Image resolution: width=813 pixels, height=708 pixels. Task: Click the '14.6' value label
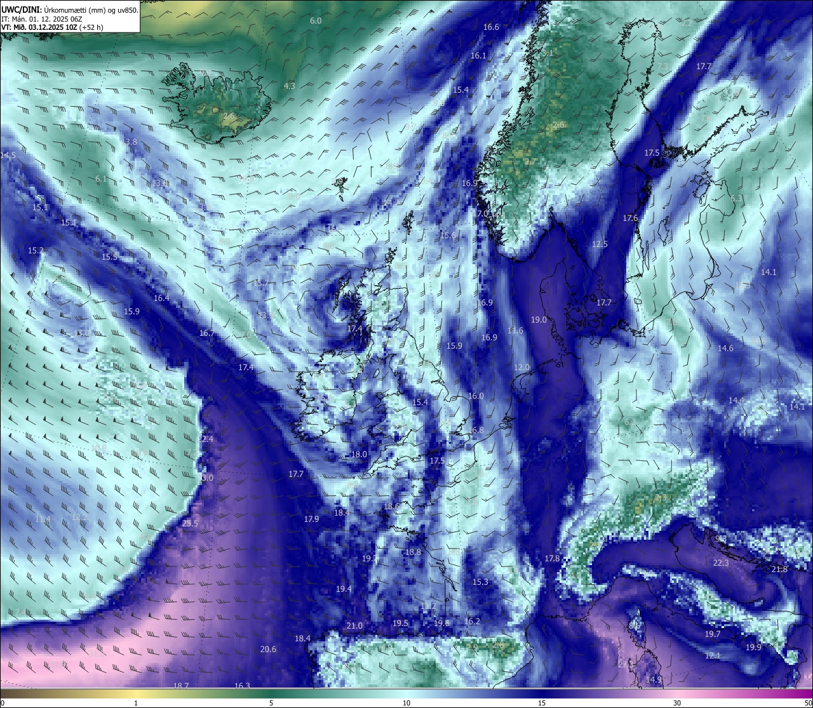(x=725, y=349)
